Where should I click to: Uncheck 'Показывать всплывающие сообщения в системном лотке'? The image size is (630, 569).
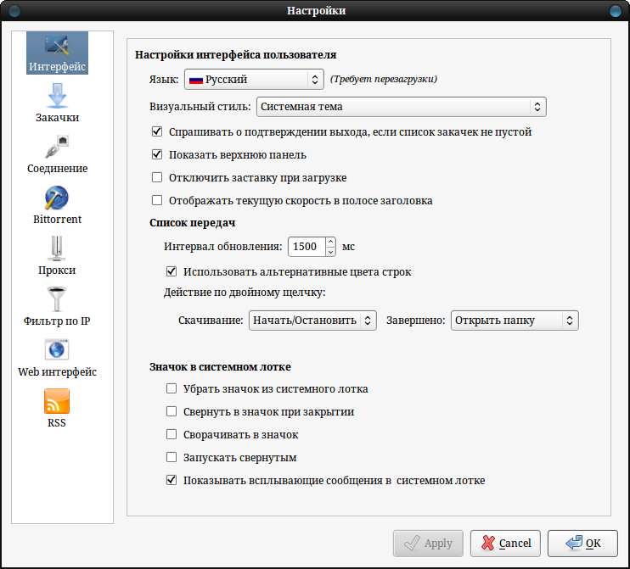point(172,480)
